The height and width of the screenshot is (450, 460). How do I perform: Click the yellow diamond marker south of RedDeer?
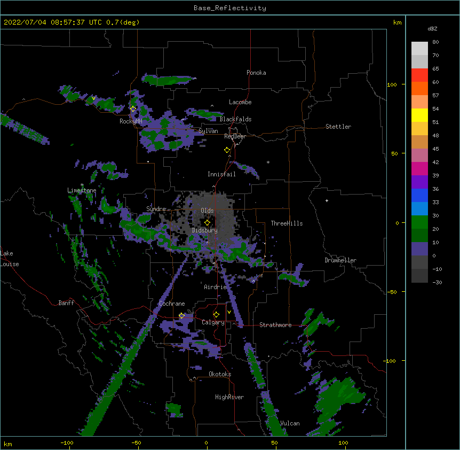227,150
